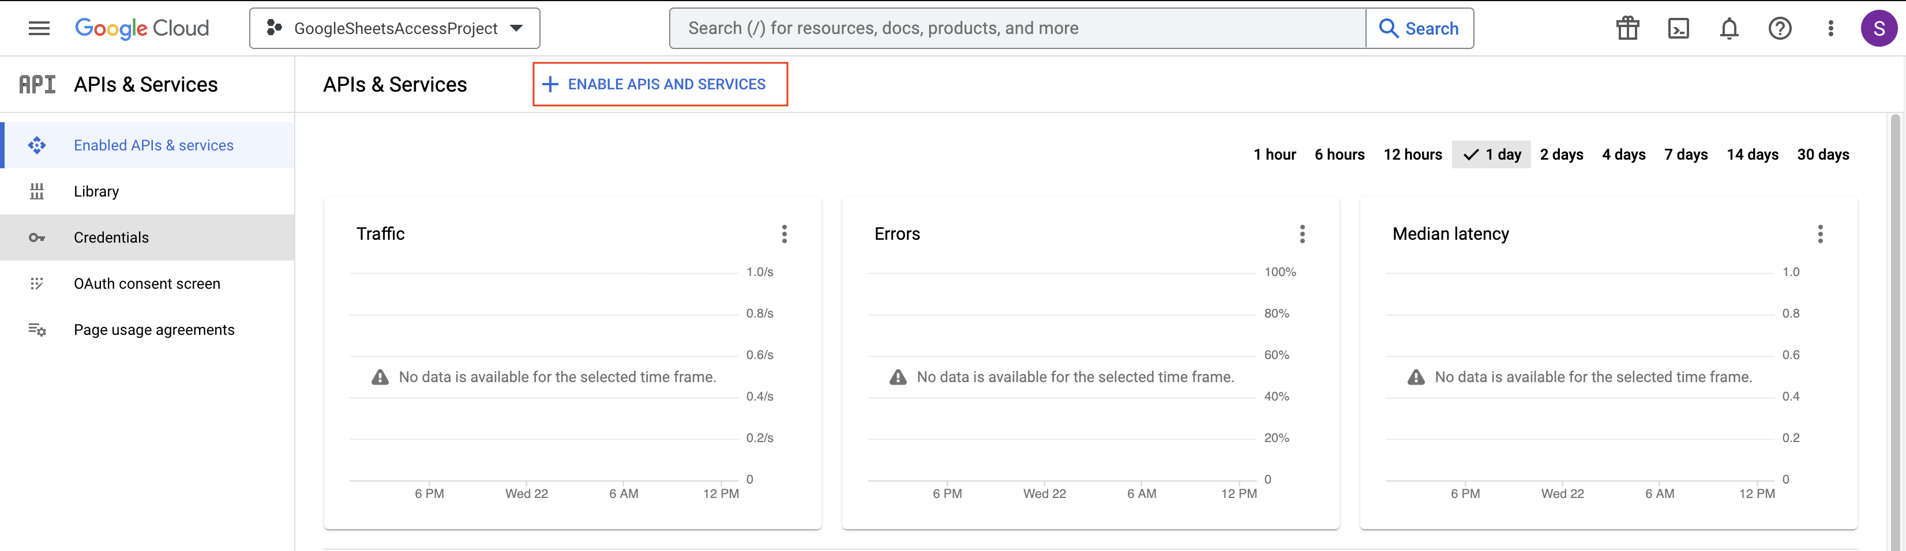Open OAuth consent screen page
The image size is (1906, 551).
coord(147,283)
